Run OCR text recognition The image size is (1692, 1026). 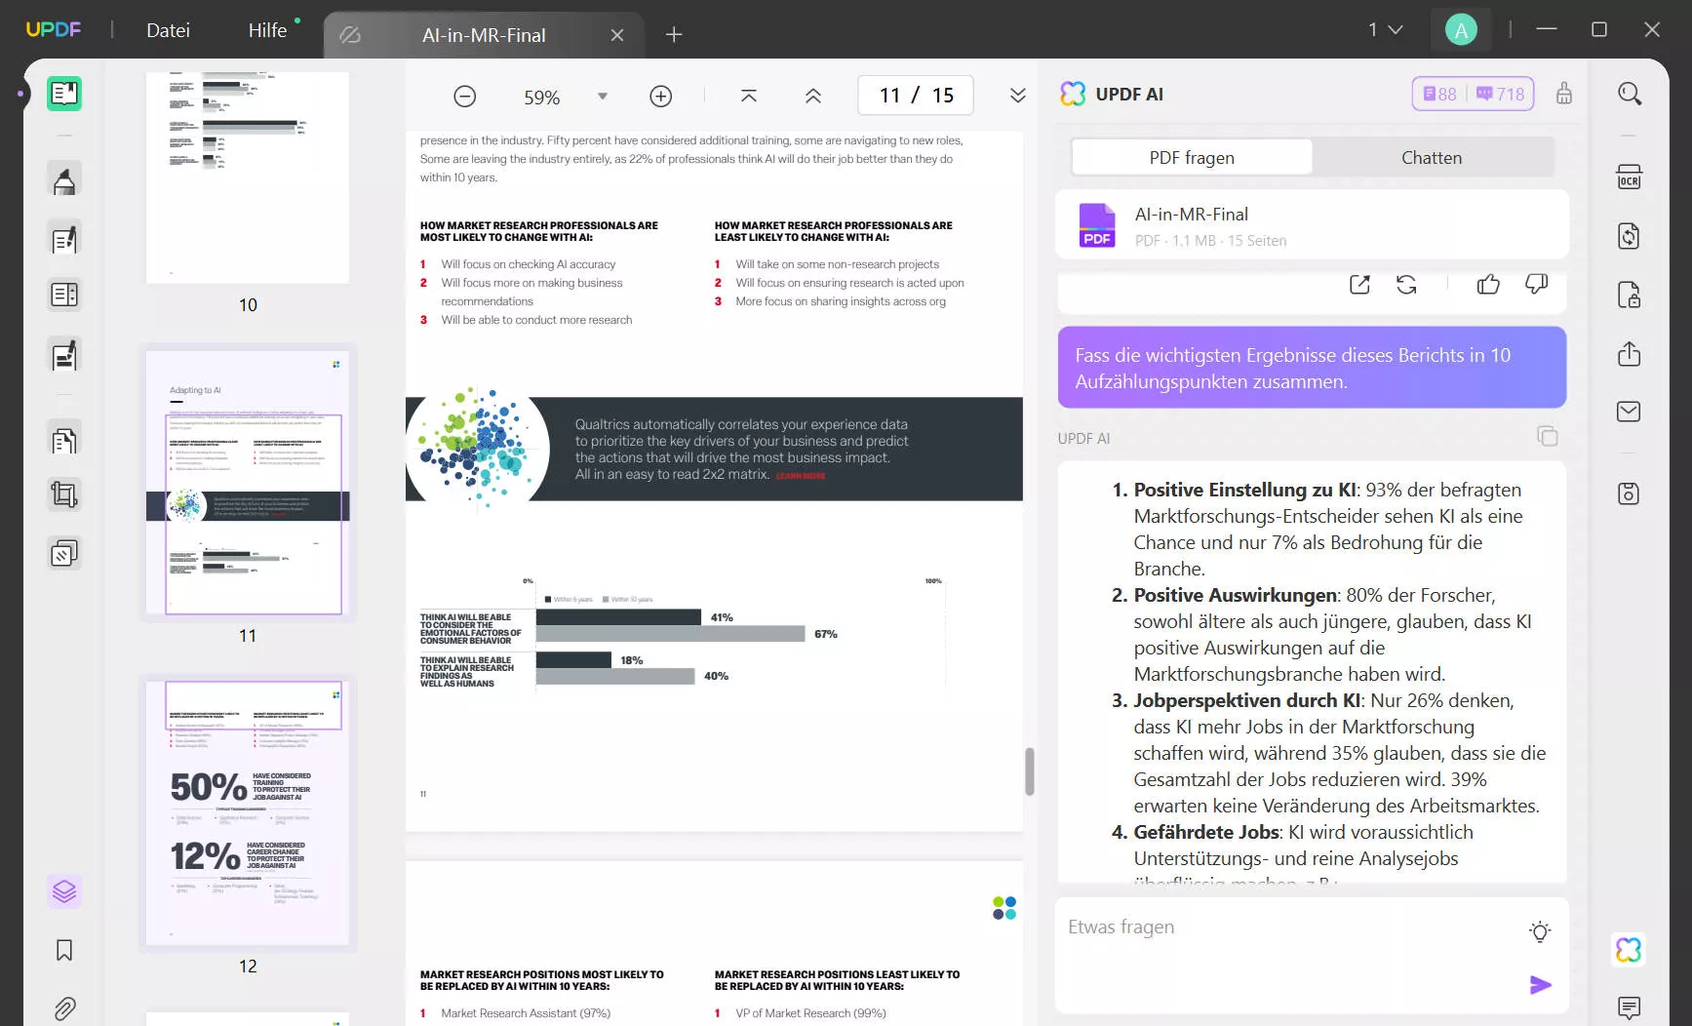coord(1630,178)
